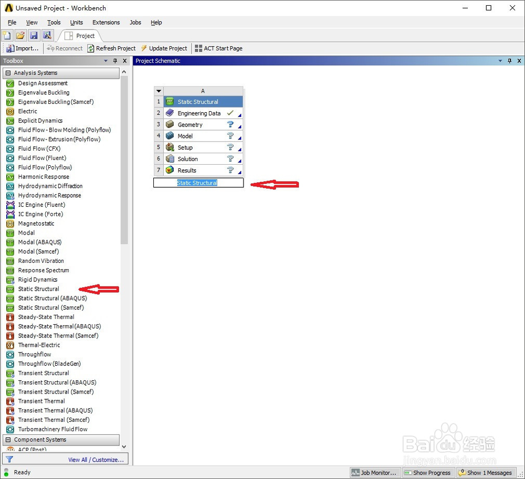Click Update Project
The height and width of the screenshot is (479, 525).
click(x=164, y=48)
